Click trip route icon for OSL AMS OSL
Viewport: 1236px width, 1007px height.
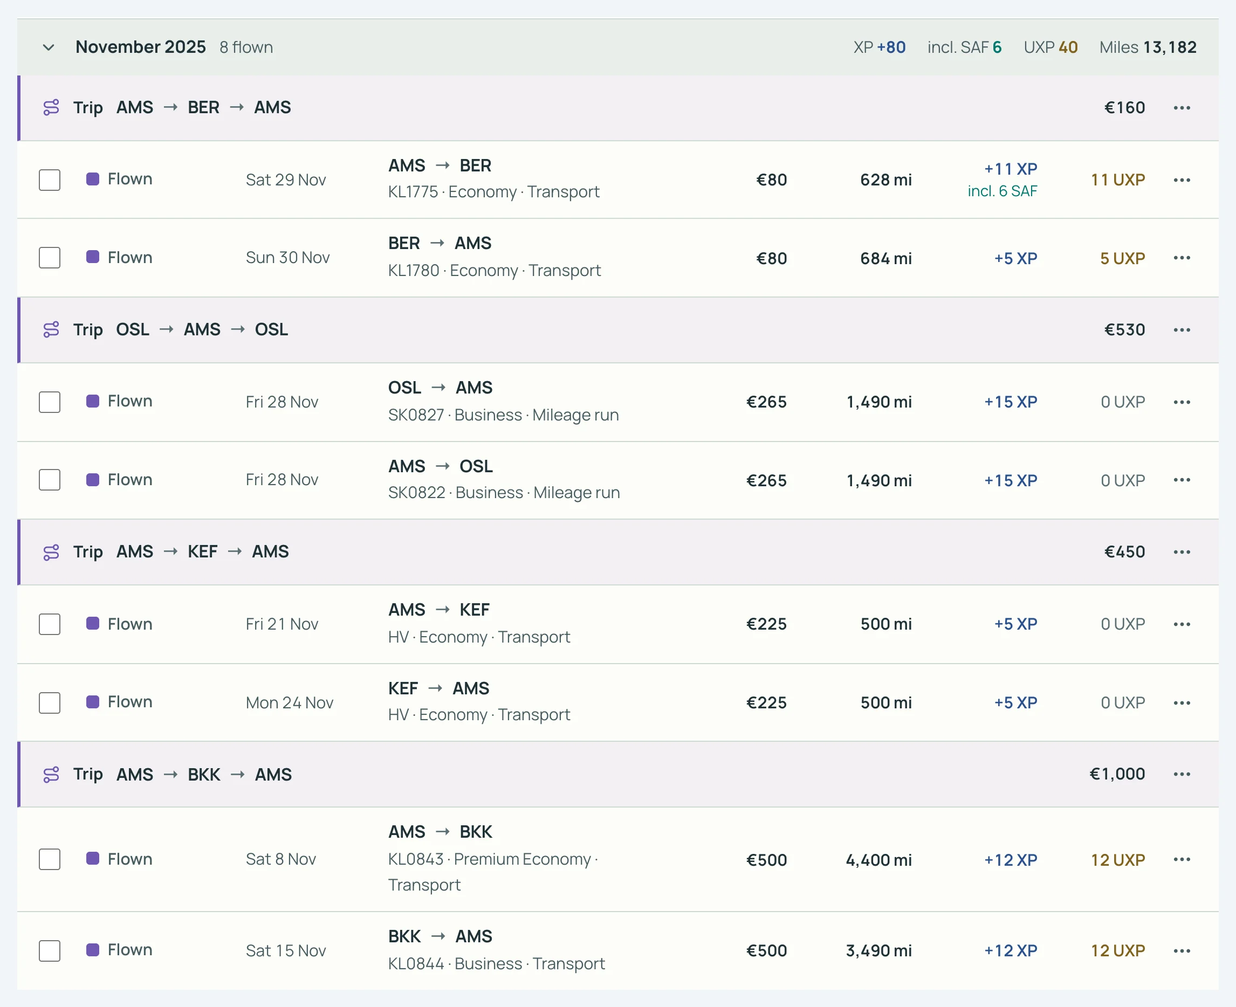point(51,329)
